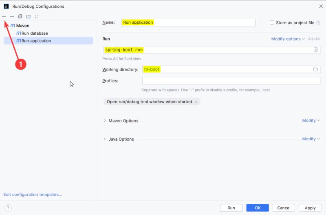The image size is (326, 215).
Task: Open Modify dropdown for Maven Options
Action: [311, 120]
